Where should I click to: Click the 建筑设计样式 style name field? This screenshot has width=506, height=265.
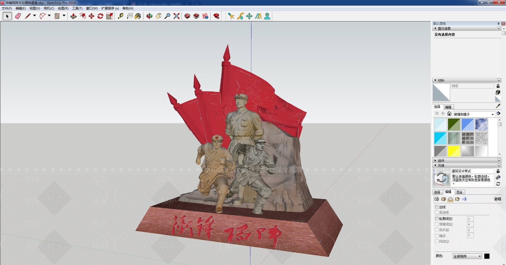472,171
